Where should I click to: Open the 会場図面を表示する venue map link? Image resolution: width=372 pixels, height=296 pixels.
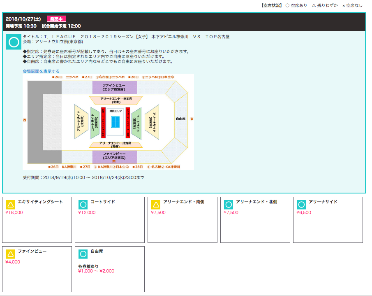click(41, 71)
